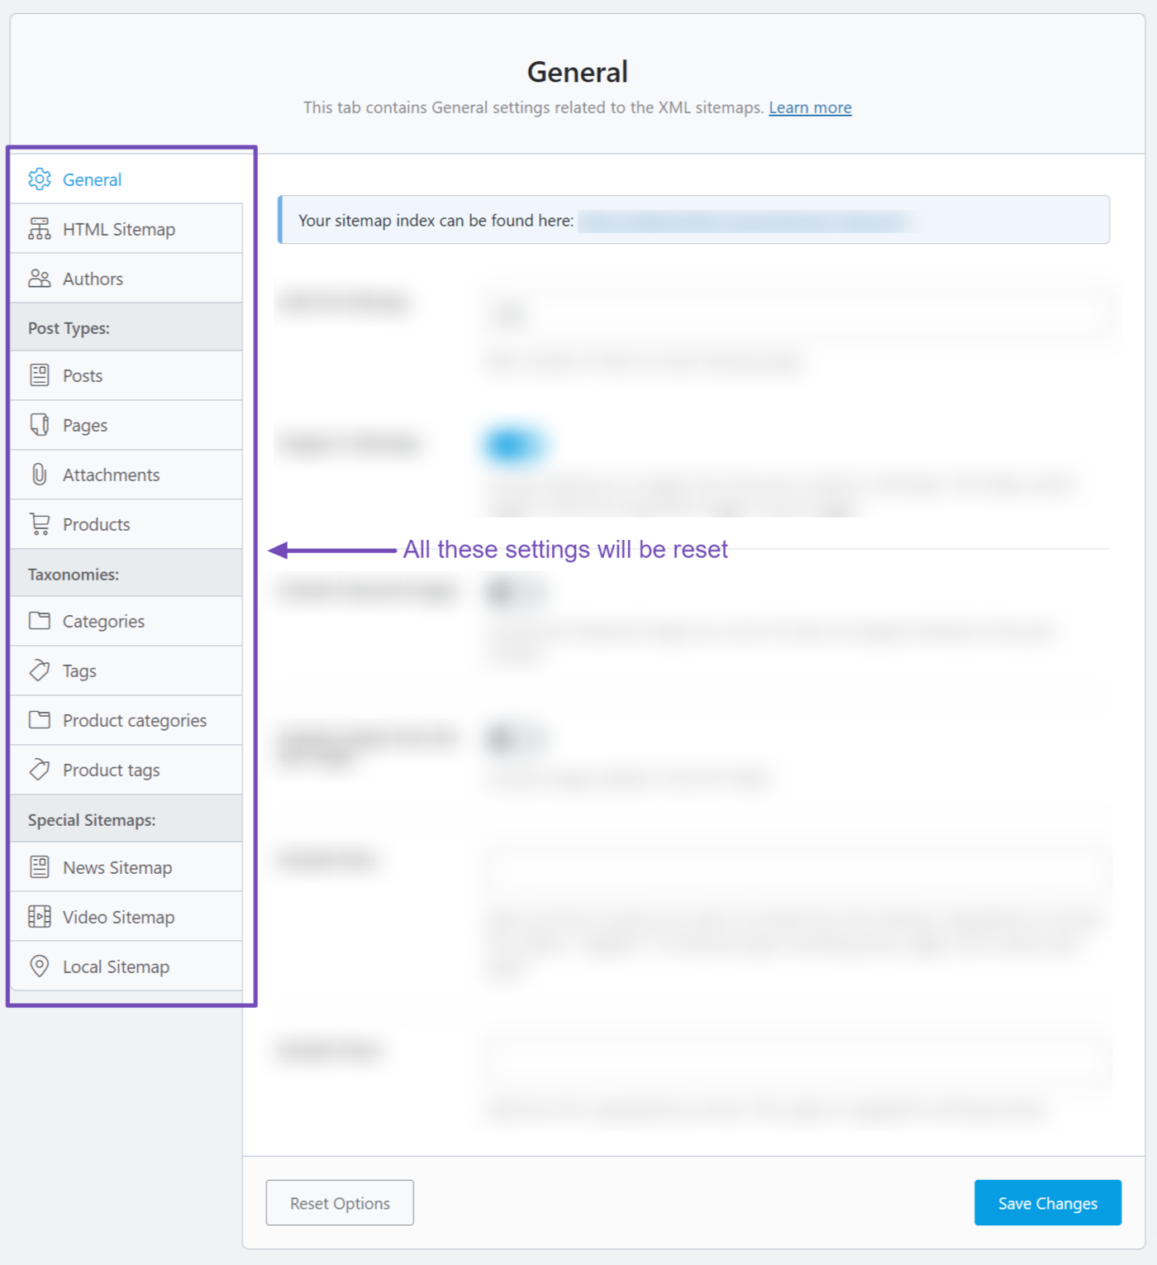
Task: Click the Video Sitemap film icon
Action: click(39, 917)
